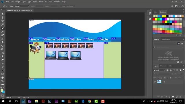
Task: Open Chrome from the taskbar
Action: pos(90,101)
